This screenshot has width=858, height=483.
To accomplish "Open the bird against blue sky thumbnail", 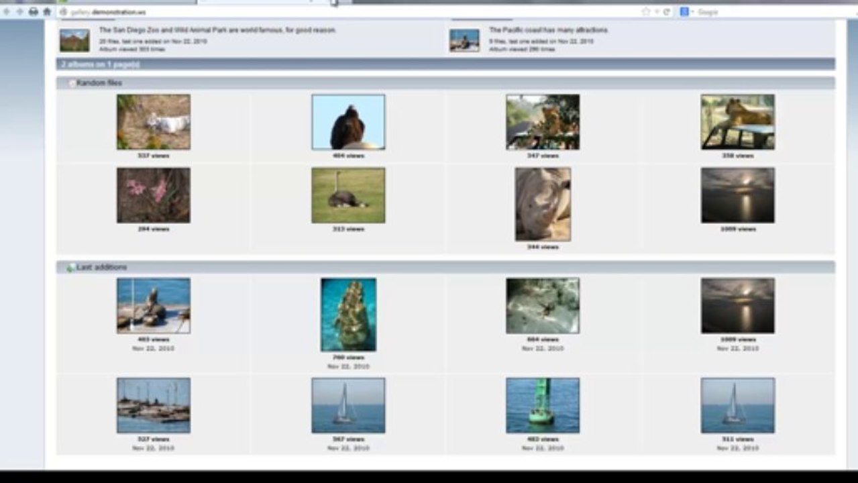I will (x=348, y=121).
